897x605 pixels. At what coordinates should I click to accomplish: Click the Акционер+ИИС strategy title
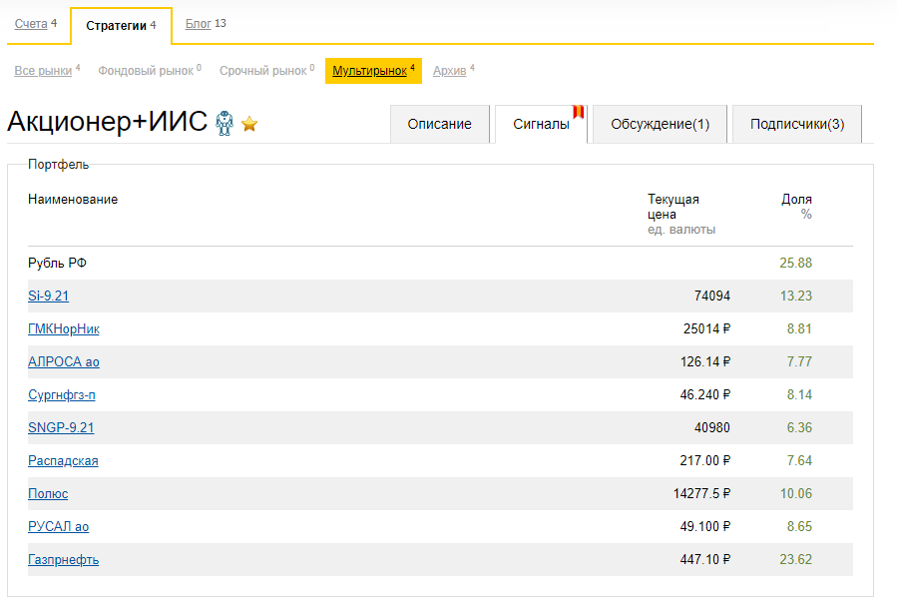(x=107, y=122)
